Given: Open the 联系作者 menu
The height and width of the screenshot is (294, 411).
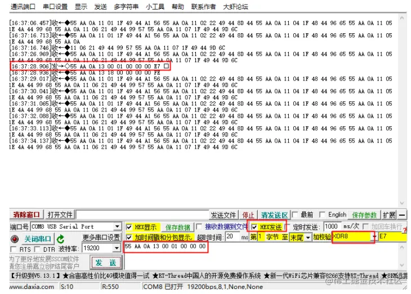Looking at the screenshot, I should [x=204, y=7].
